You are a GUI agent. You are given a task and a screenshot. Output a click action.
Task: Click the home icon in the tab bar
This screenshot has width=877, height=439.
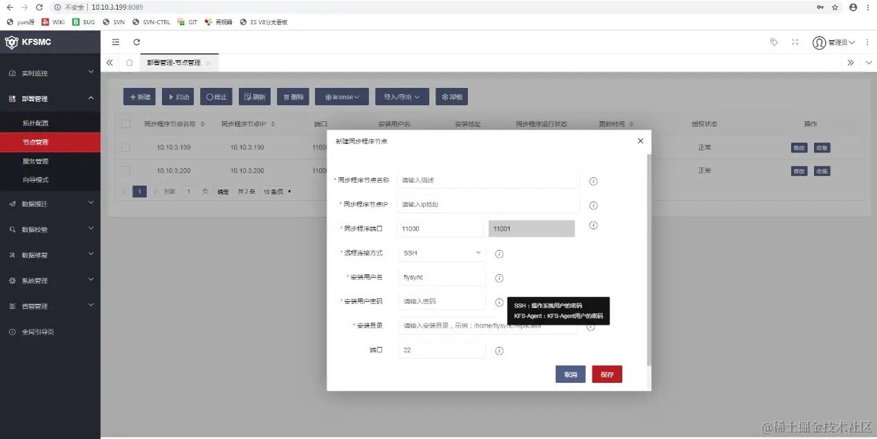[x=129, y=62]
